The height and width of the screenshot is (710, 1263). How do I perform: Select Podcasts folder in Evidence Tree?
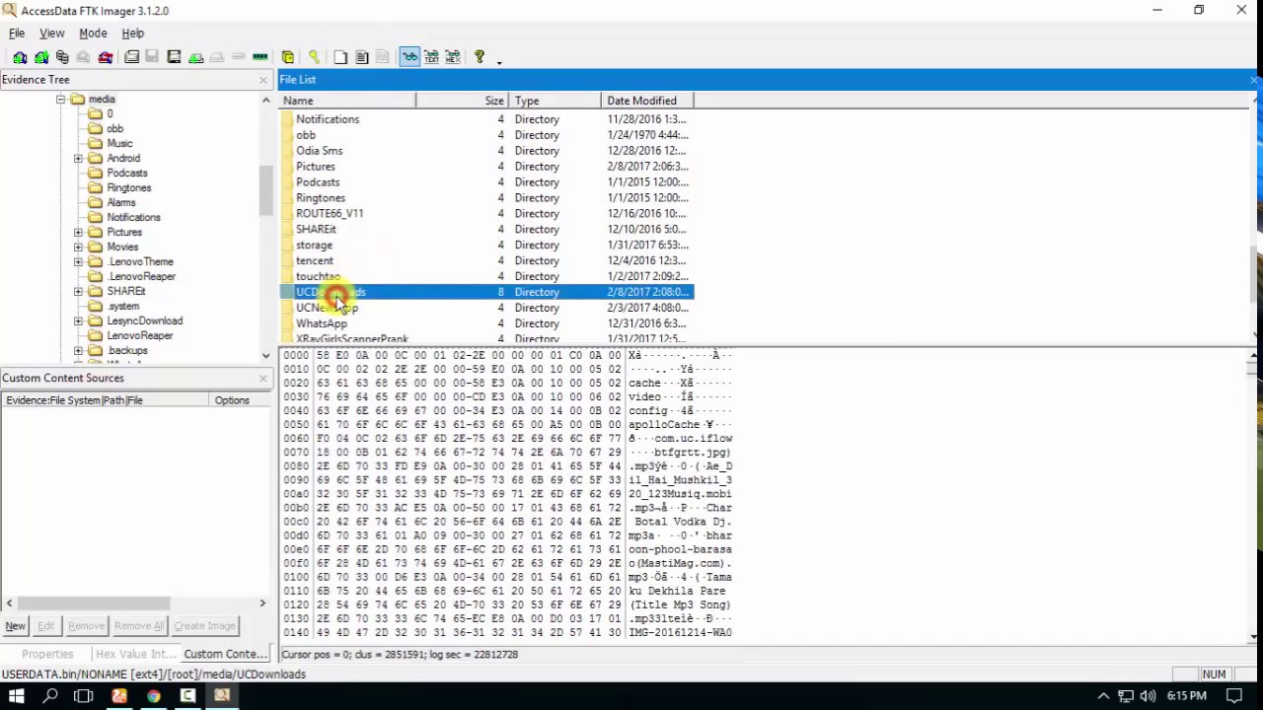tap(127, 174)
